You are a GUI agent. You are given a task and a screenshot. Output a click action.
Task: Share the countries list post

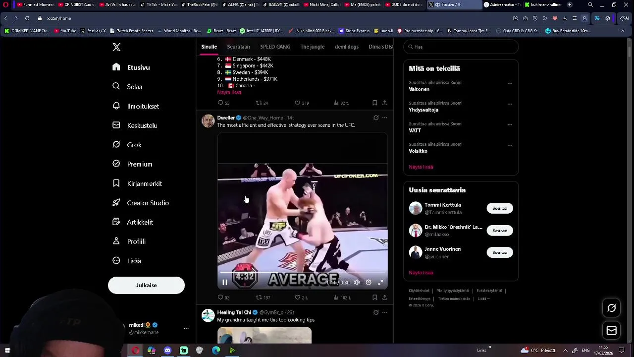(x=384, y=103)
